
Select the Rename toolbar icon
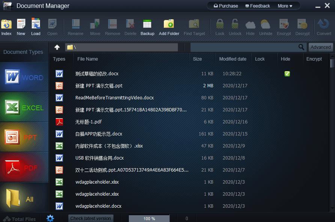75,26
